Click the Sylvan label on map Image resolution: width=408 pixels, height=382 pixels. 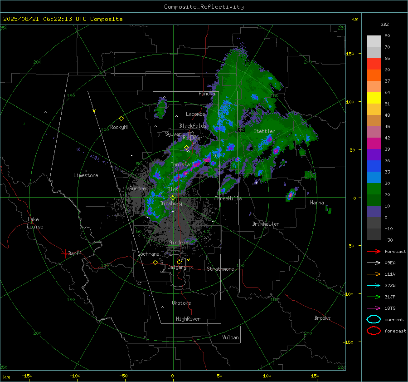[x=174, y=134]
